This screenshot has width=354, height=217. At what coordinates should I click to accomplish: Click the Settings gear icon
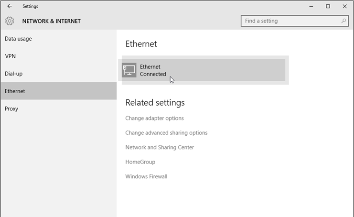tap(10, 21)
